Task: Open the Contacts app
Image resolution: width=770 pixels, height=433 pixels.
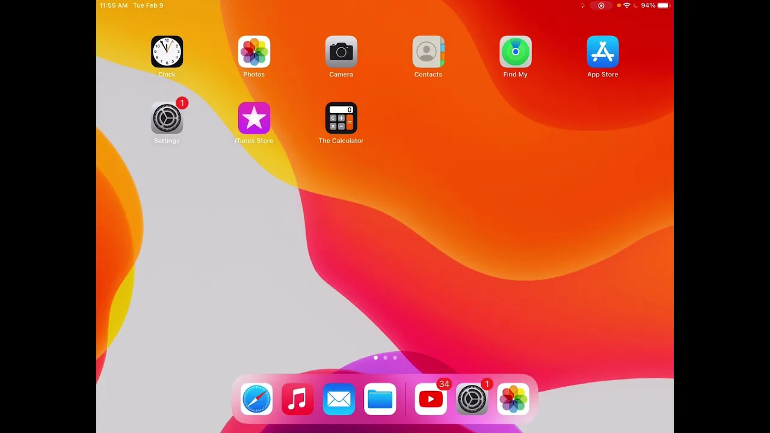Action: [428, 52]
